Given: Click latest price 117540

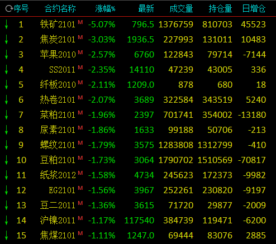Looking at the screenshot, I should click(x=139, y=221).
